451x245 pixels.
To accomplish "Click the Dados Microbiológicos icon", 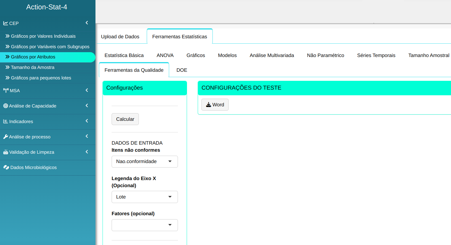I will (x=6, y=167).
